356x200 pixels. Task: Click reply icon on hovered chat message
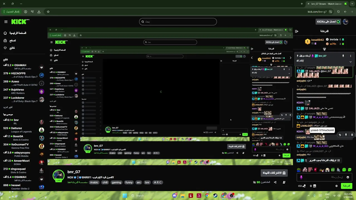click(340, 135)
